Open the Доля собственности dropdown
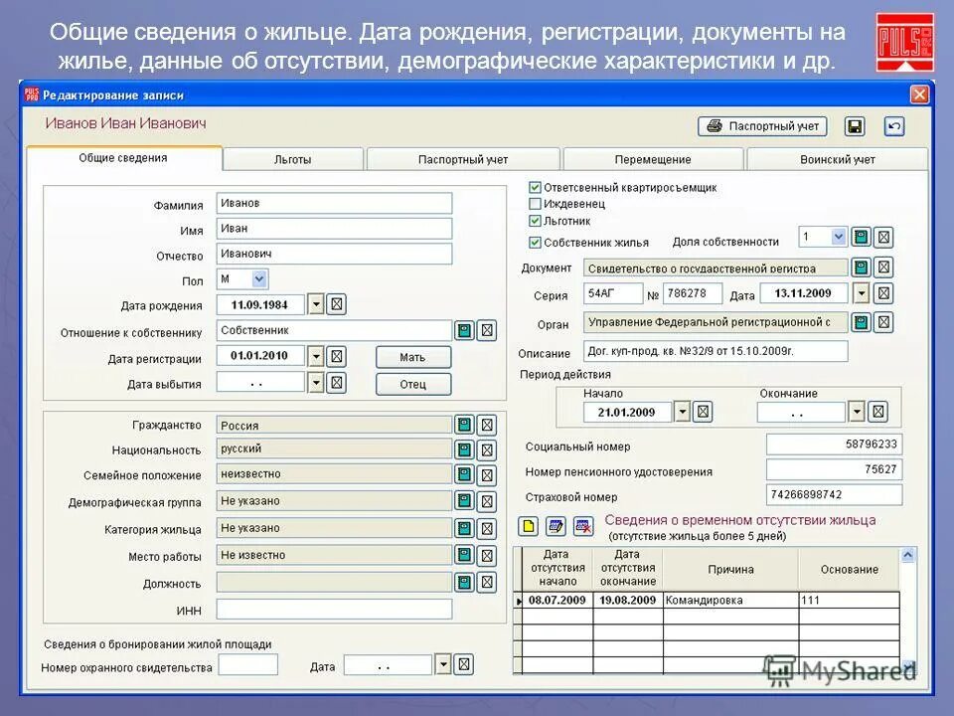The width and height of the screenshot is (954, 716). (837, 237)
